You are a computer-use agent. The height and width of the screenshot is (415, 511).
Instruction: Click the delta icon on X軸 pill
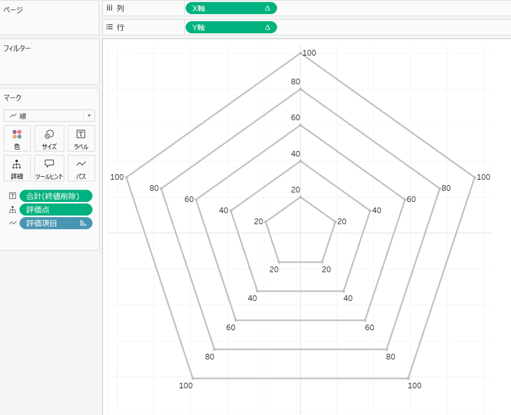[267, 8]
